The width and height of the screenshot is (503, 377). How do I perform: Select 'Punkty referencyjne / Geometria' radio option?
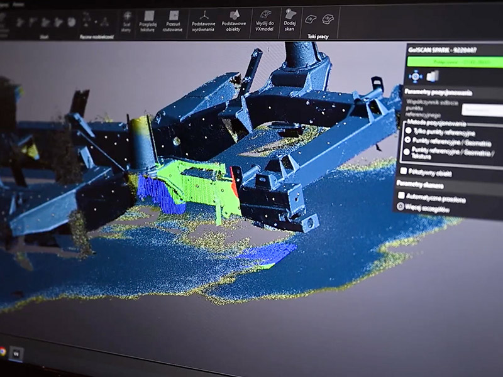click(409, 143)
